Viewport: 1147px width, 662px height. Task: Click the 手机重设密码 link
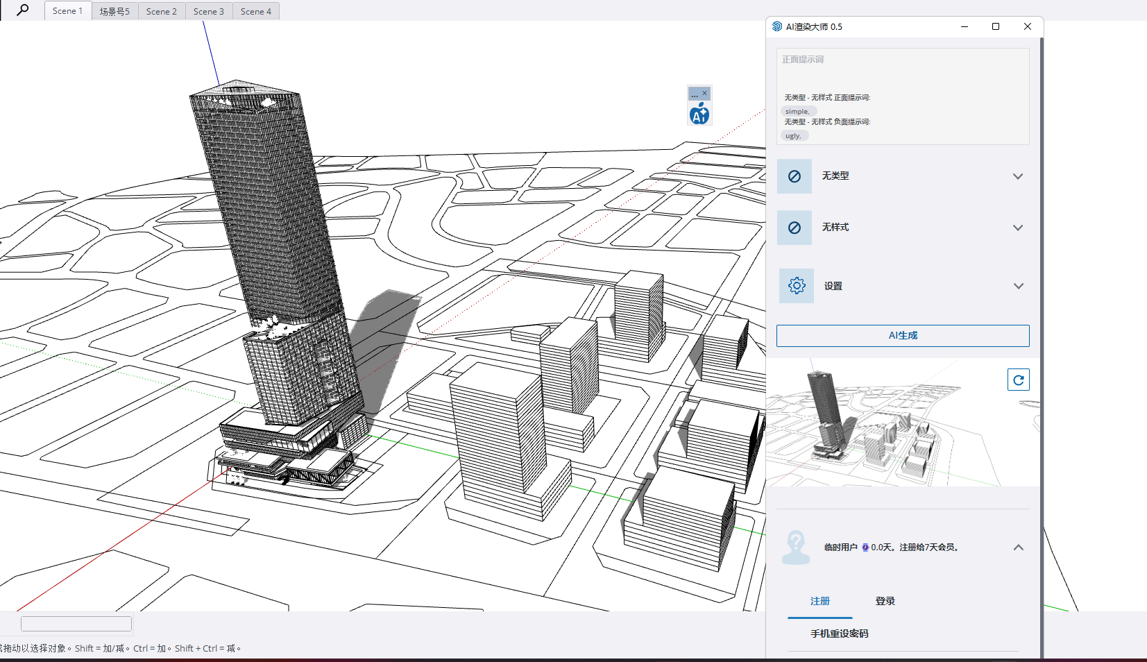point(839,634)
